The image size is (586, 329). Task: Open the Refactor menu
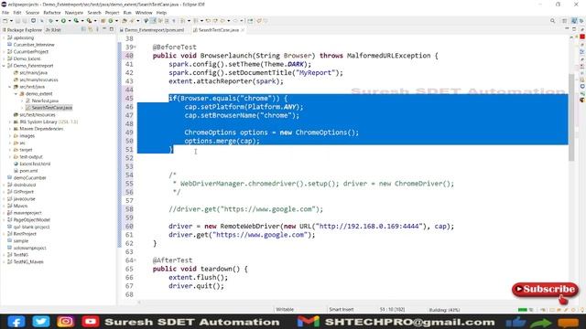point(52,13)
